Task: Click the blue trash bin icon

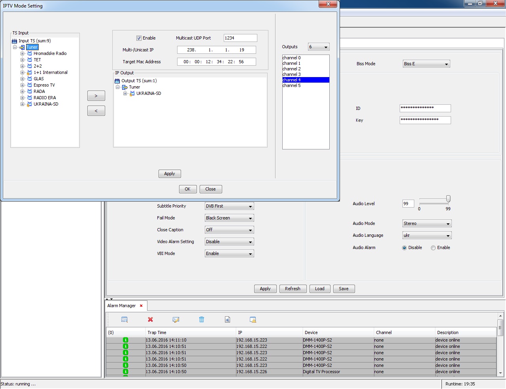Action: [202, 319]
